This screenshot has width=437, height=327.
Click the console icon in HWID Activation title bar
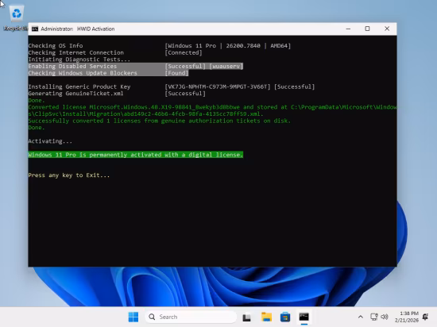pos(35,29)
